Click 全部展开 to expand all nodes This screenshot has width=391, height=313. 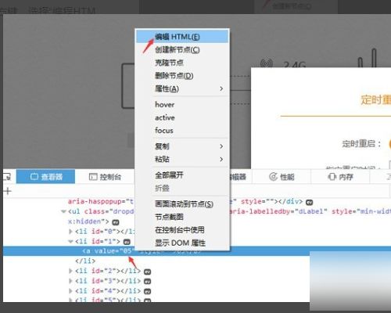pos(182,175)
